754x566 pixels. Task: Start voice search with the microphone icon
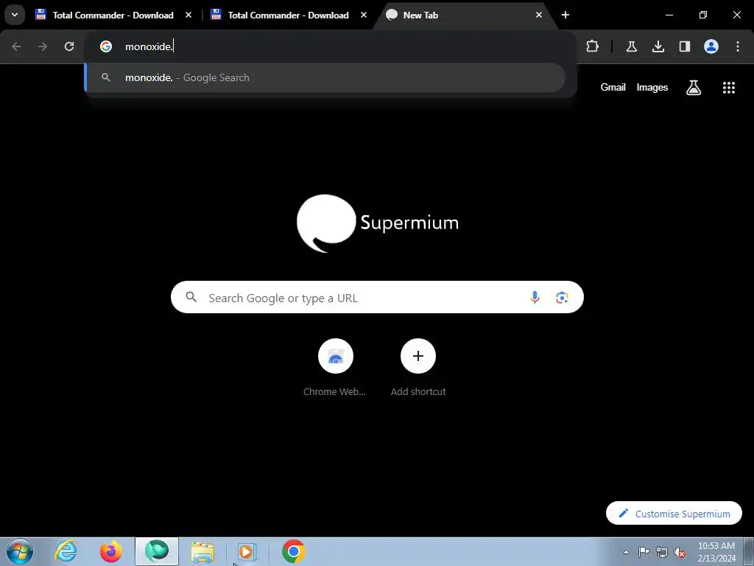click(x=535, y=298)
